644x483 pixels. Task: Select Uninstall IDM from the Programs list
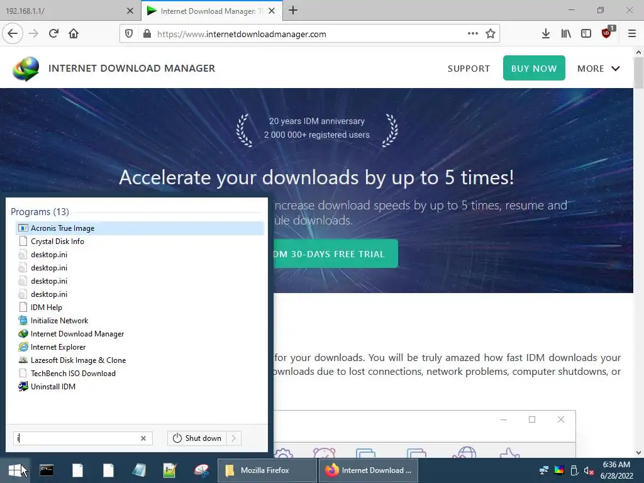[140, 387]
